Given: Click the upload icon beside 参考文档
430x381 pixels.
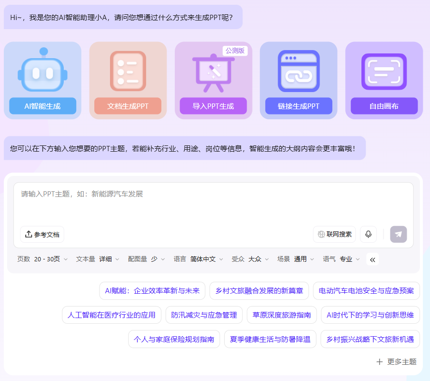Looking at the screenshot, I should click(29, 234).
